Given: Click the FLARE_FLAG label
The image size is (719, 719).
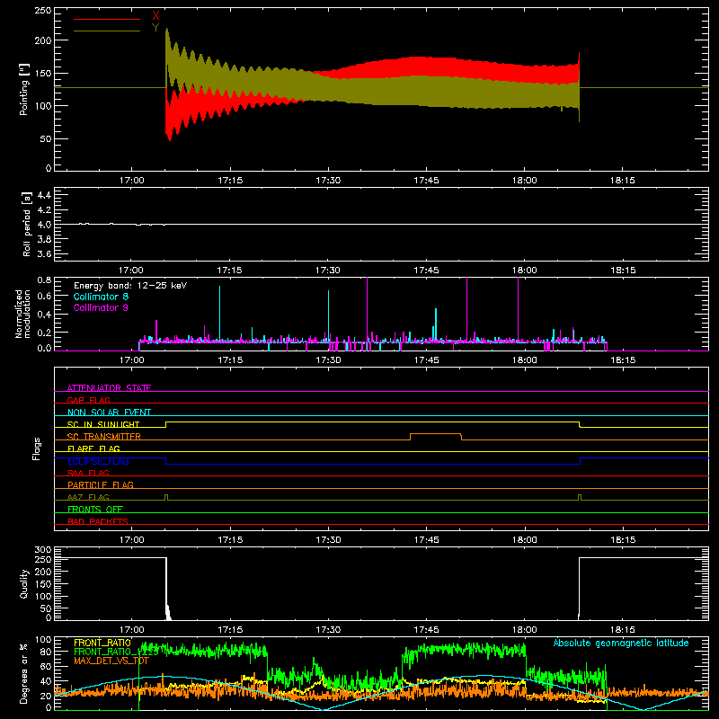Looking at the screenshot, I should tap(93, 448).
